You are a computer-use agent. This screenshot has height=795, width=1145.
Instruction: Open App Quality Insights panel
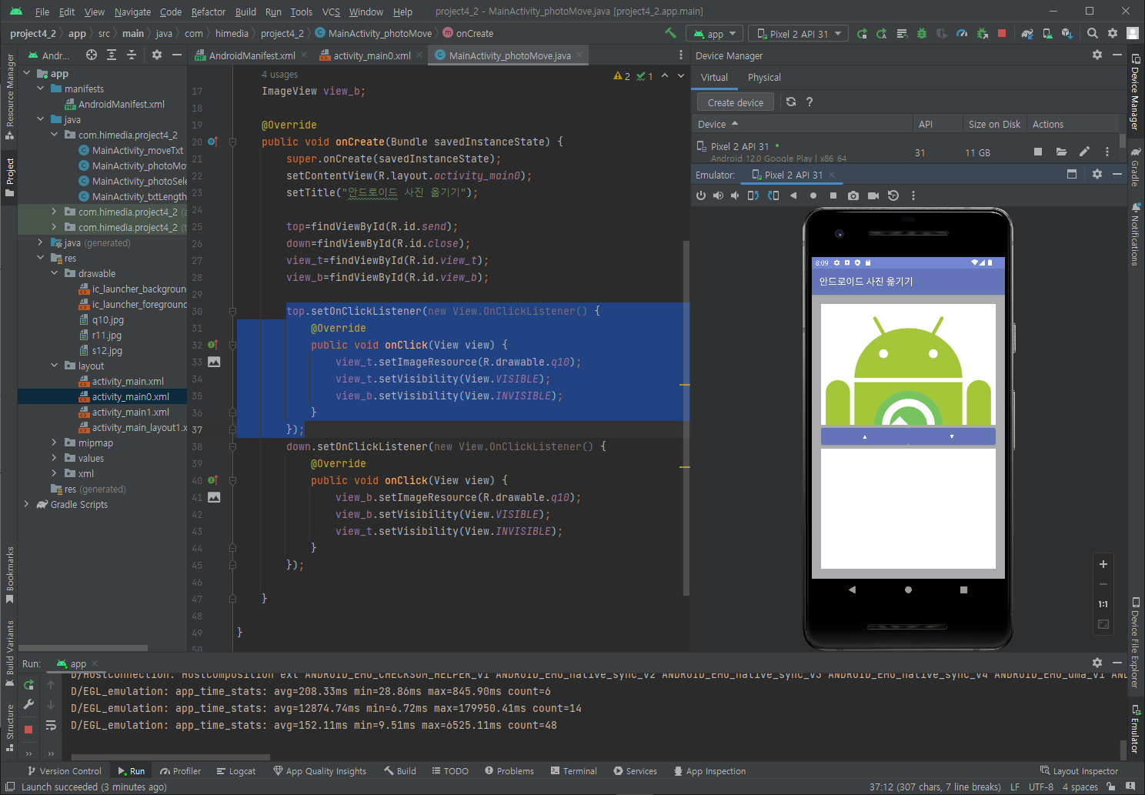(x=319, y=771)
